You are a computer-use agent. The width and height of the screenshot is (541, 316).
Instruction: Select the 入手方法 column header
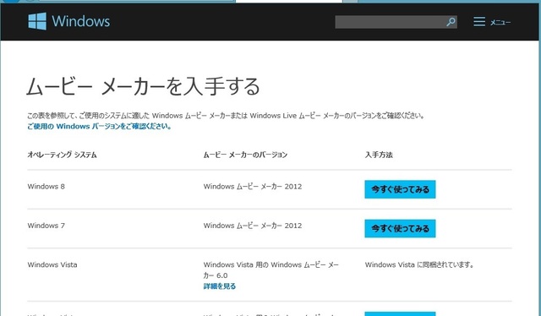pos(379,155)
